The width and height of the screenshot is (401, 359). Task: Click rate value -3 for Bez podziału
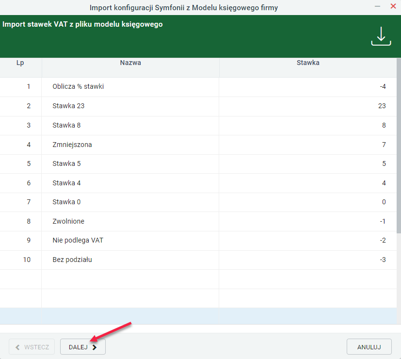(383, 260)
